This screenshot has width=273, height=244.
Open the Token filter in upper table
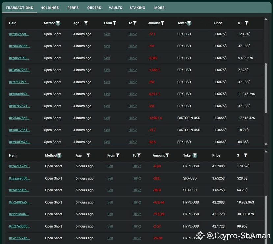click(189, 23)
